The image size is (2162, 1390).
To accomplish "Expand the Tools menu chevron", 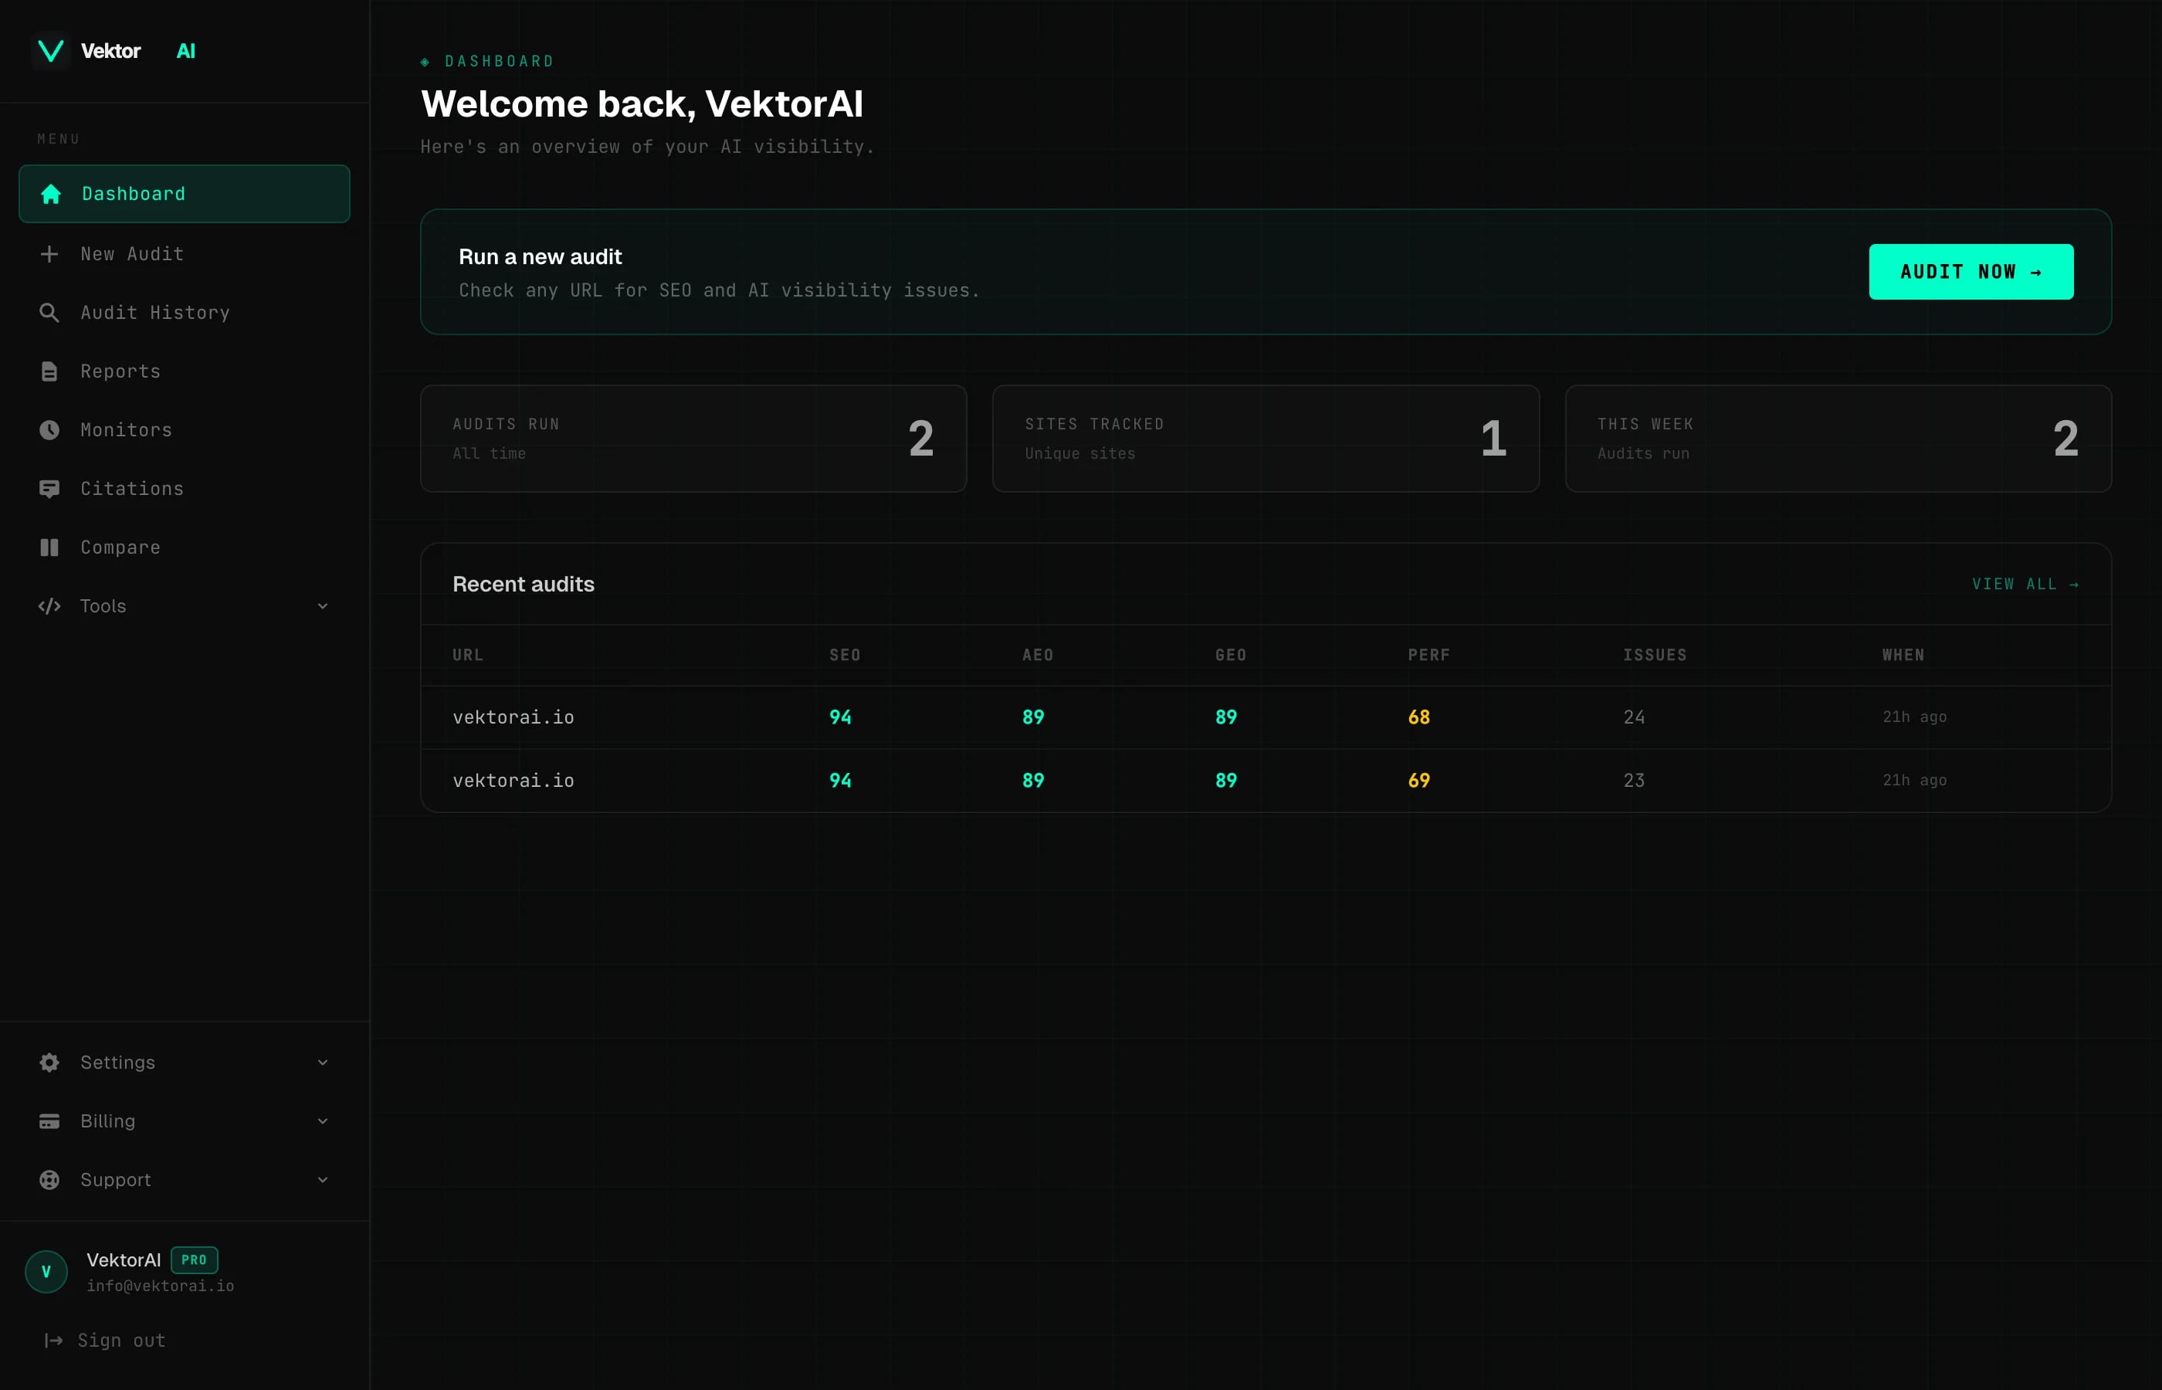I will coord(322,605).
